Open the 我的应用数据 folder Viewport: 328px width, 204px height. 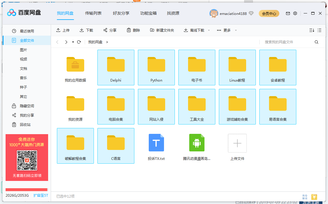point(75,68)
